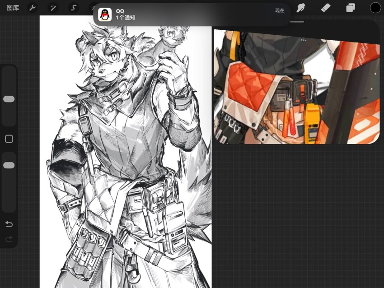Screen dimensions: 384x288
Task: Adjust the brush size slider
Action: coord(8,99)
